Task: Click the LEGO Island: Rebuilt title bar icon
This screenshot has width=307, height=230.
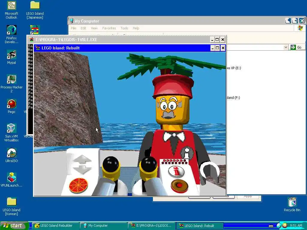Action: click(37, 48)
